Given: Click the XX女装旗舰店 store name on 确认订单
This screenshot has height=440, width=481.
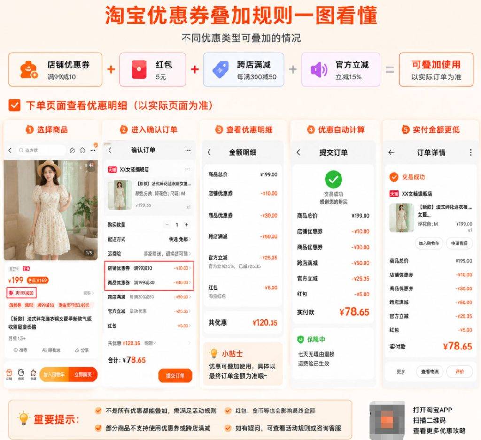Looking at the screenshot, I should pyautogui.click(x=134, y=169).
